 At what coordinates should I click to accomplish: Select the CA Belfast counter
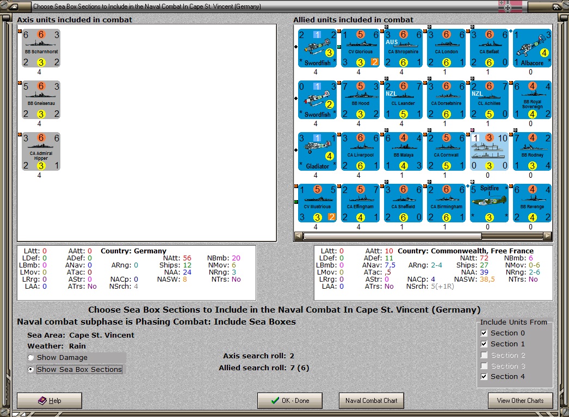(489, 48)
